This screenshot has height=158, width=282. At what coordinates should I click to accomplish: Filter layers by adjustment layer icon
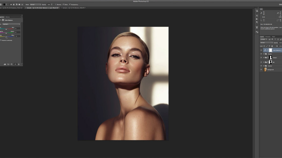pyautogui.click(x=272, y=39)
